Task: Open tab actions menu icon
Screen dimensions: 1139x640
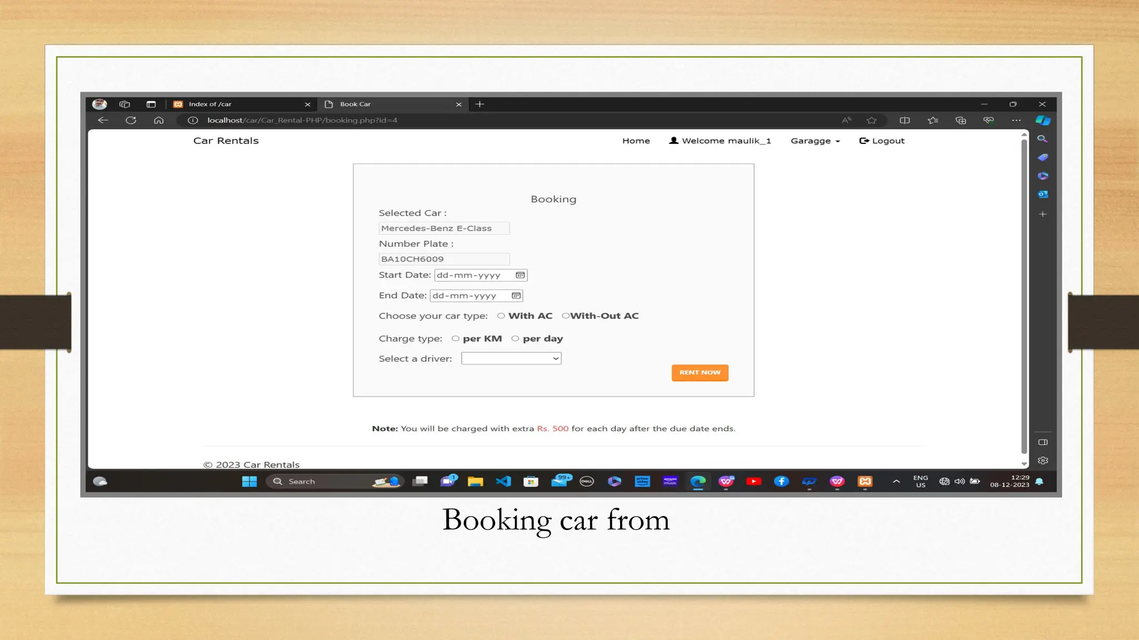Action: 151,104
